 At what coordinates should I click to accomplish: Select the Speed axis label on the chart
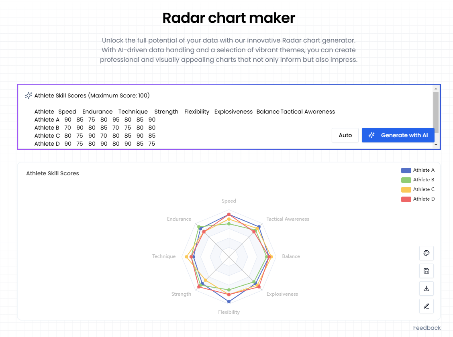[229, 201]
